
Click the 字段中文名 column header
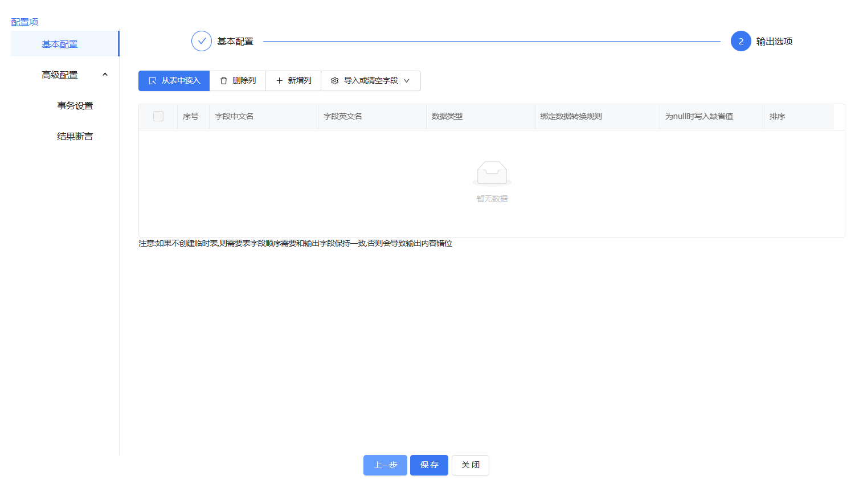pyautogui.click(x=234, y=116)
